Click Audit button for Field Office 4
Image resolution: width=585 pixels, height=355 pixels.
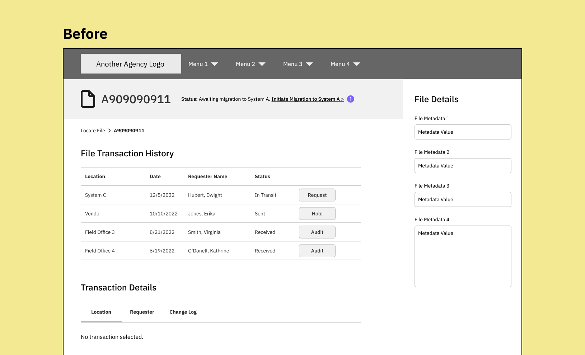[x=317, y=251]
